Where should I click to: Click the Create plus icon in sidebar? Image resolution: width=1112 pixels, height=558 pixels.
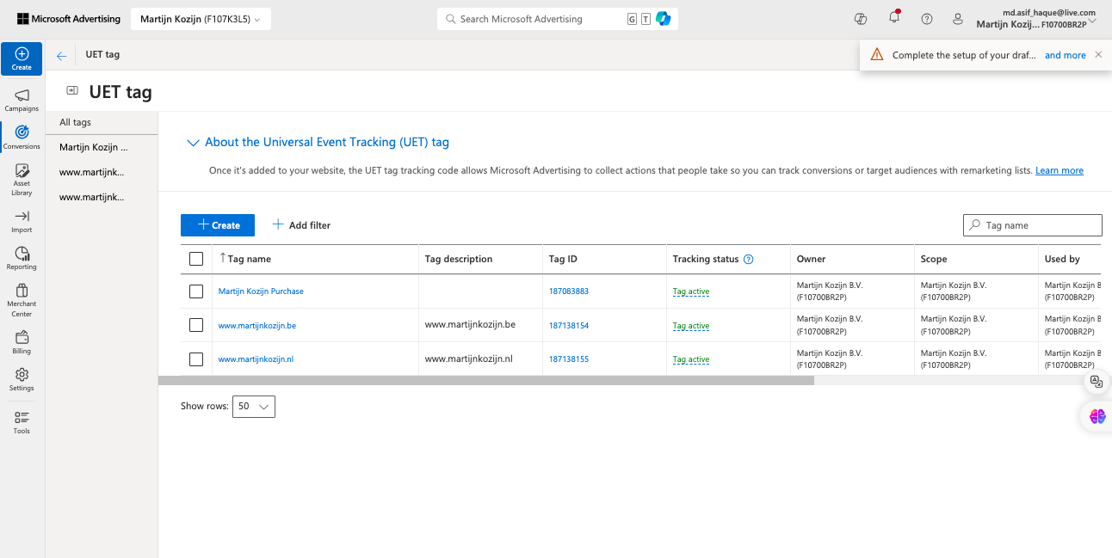[x=22, y=58]
